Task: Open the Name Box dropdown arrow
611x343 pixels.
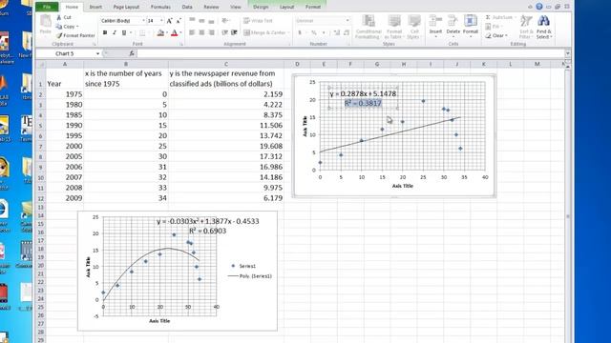Action: pyautogui.click(x=97, y=53)
